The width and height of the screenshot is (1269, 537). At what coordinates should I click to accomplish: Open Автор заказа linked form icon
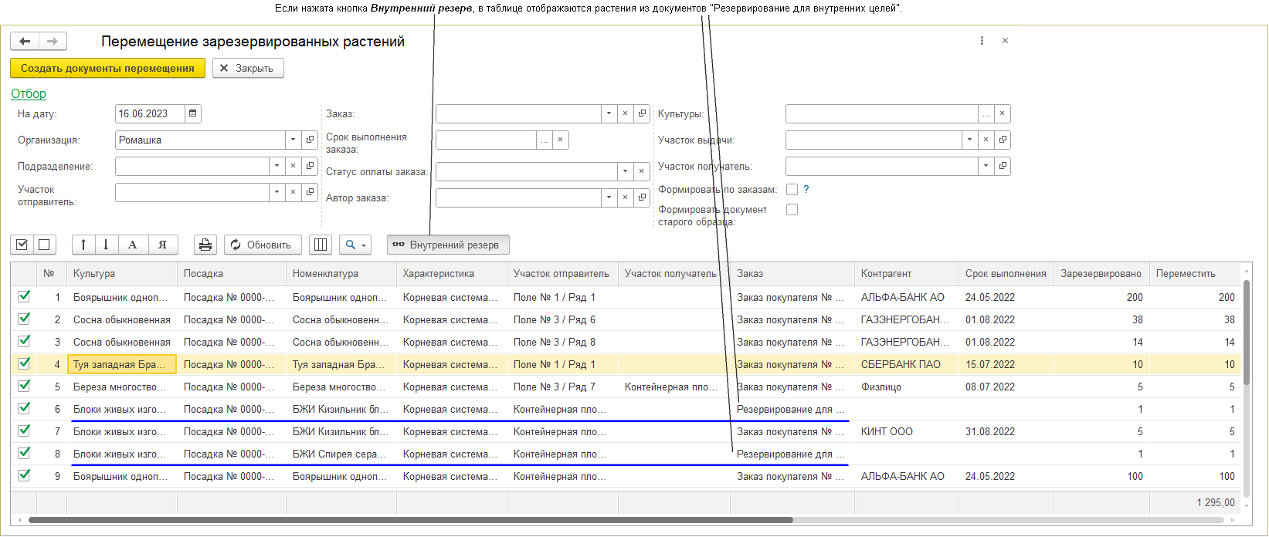click(x=642, y=198)
